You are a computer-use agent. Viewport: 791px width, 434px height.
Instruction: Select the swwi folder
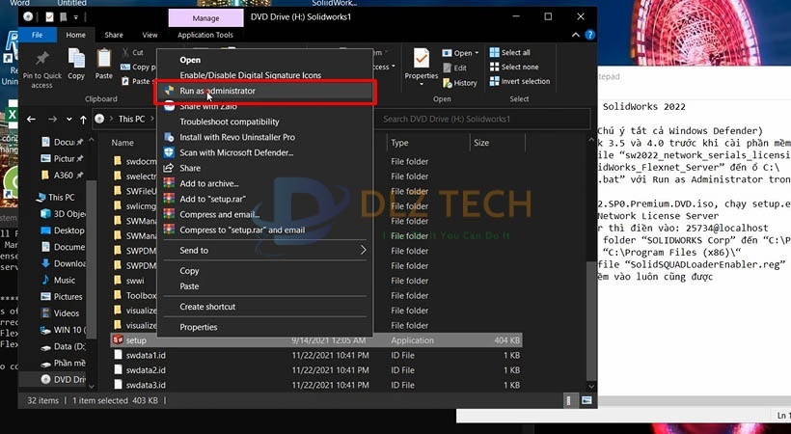click(x=135, y=281)
